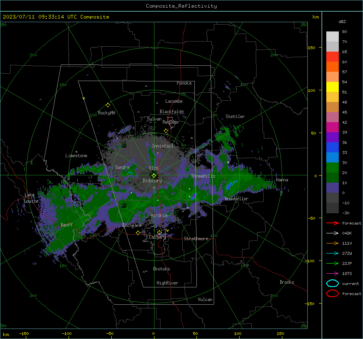This screenshot has width=363, height=339.
Task: Click the Strathmore label
Action: click(x=196, y=239)
